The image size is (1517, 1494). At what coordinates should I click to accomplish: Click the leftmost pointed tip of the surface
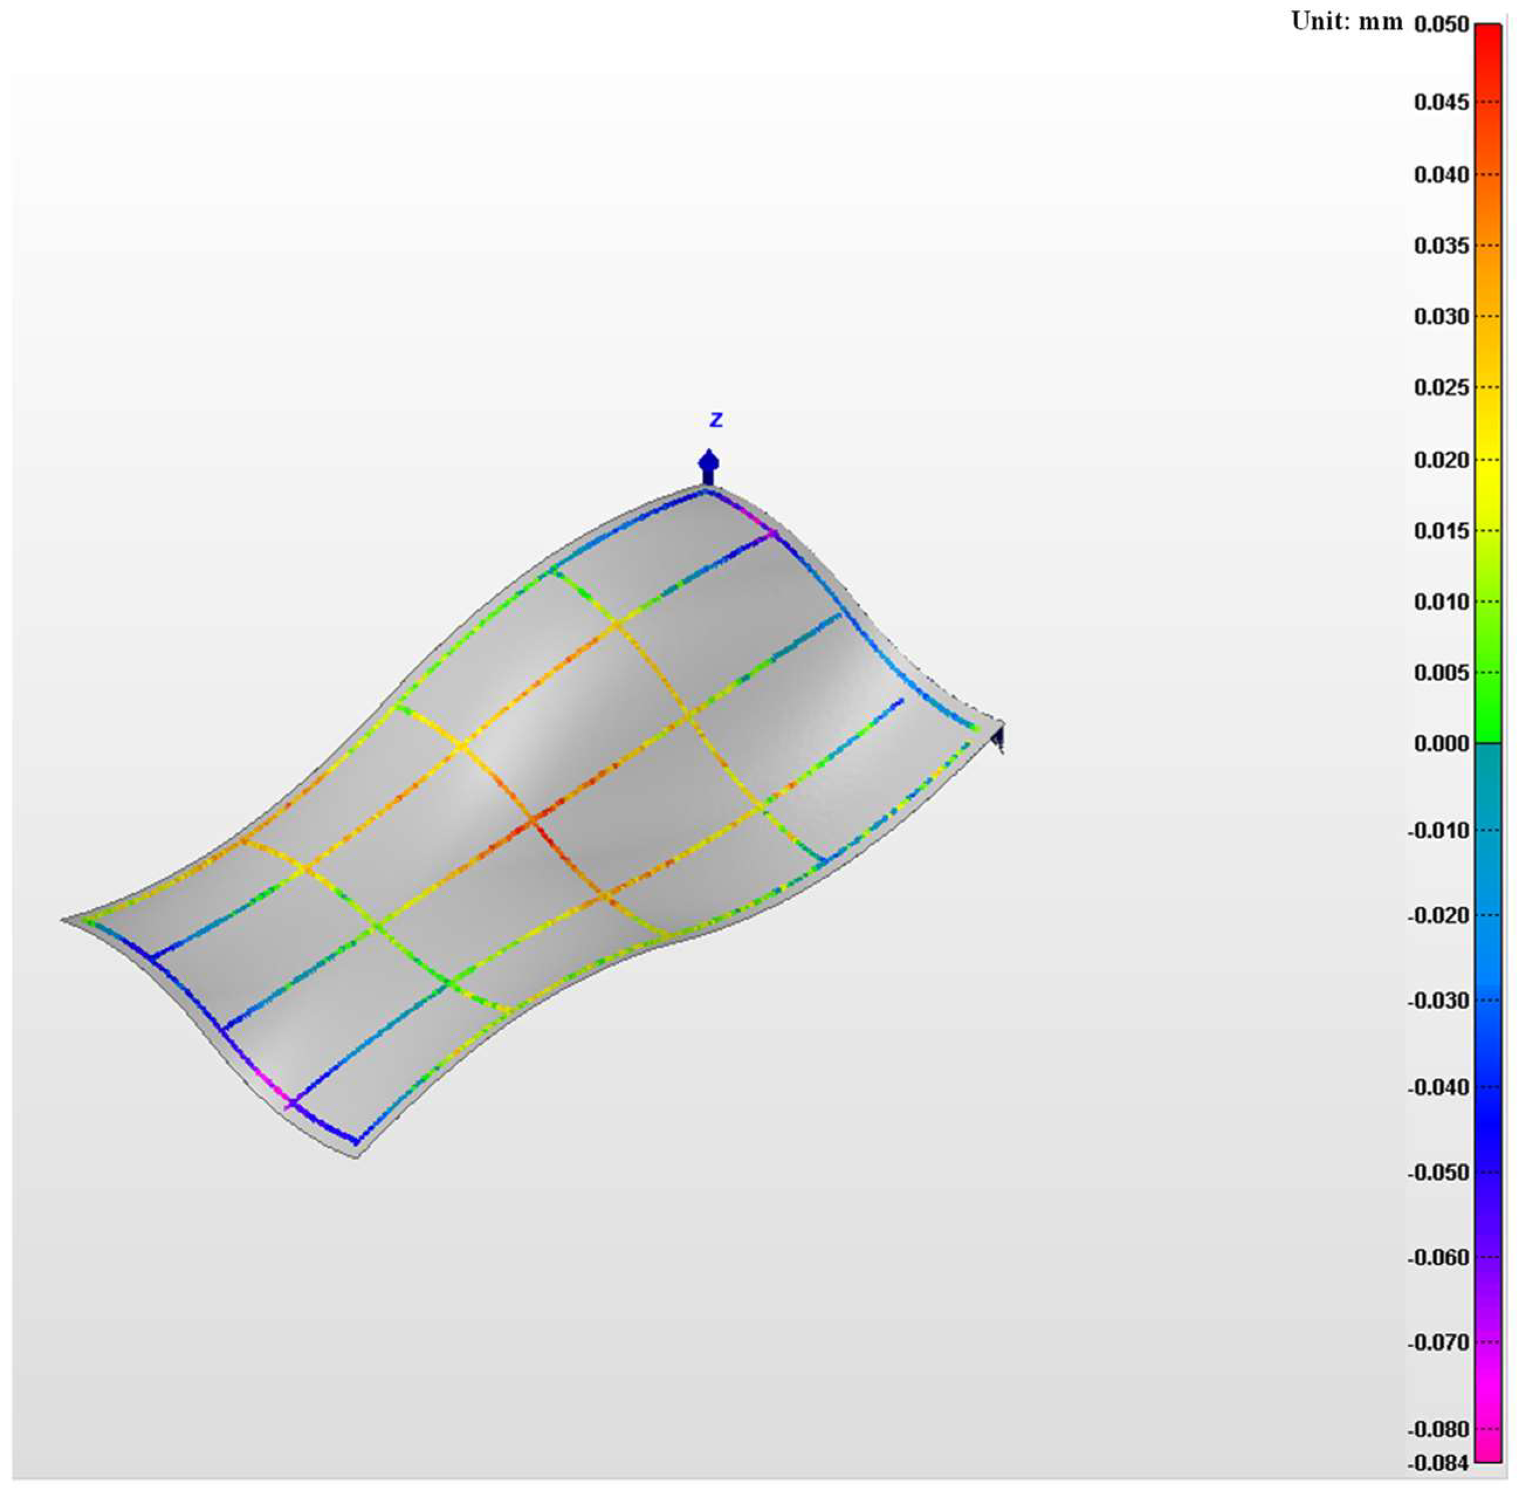pos(66,919)
